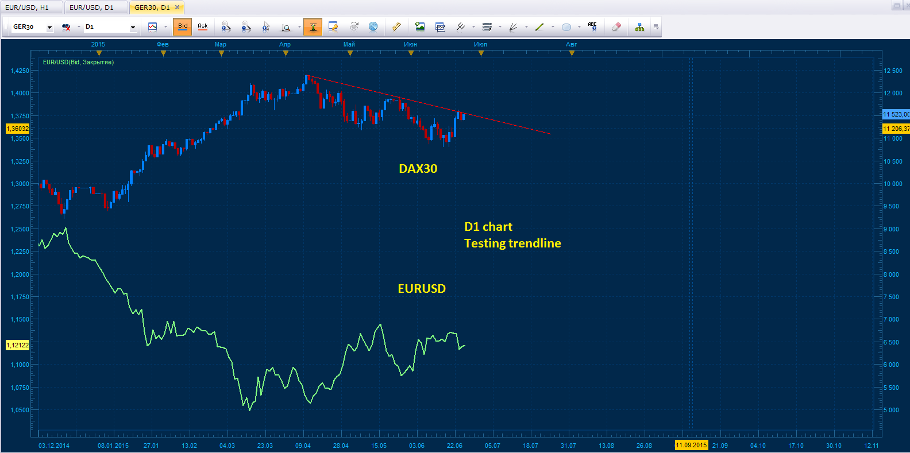Image resolution: width=910 pixels, height=453 pixels.
Task: Open toolbar overflow options
Action: [656, 27]
